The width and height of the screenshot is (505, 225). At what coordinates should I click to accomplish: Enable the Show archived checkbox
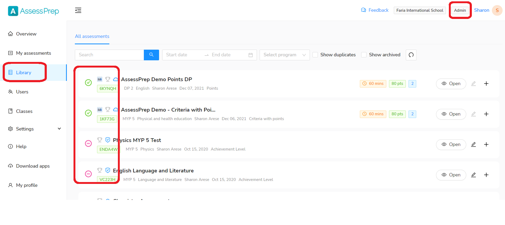point(364,55)
